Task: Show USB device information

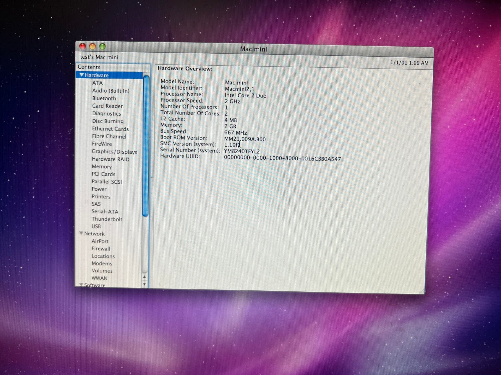Action: point(96,227)
